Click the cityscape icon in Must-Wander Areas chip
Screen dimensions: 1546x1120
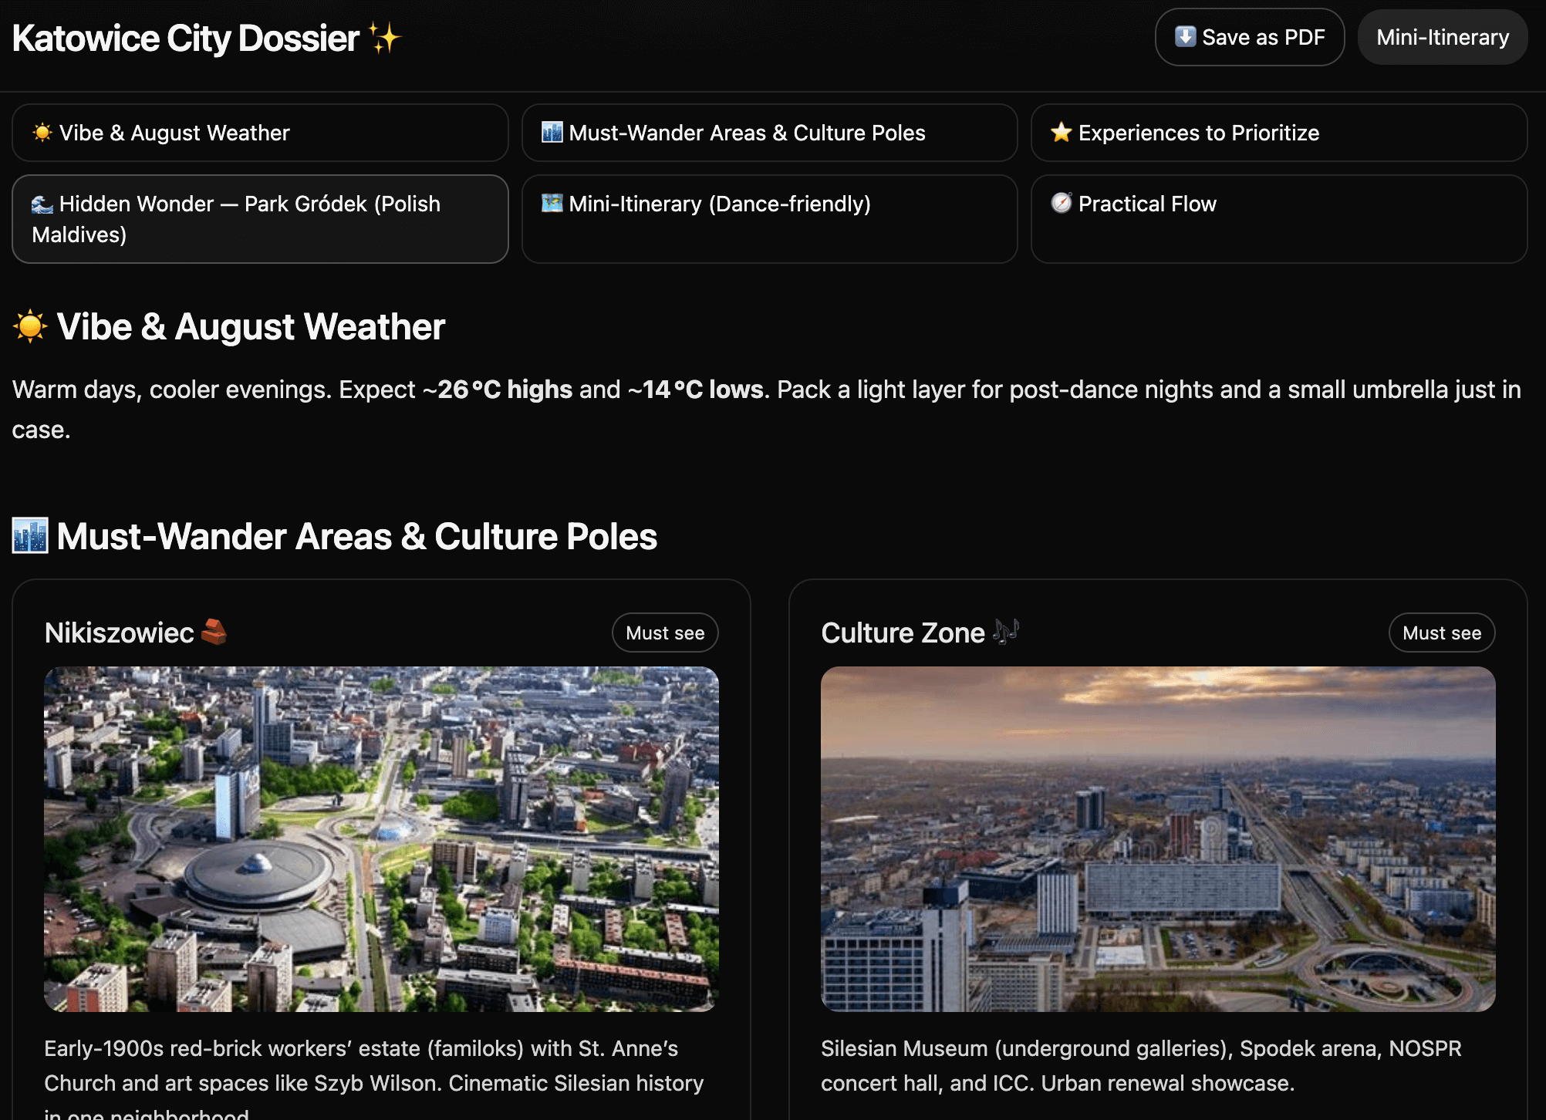552,133
